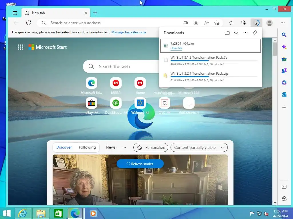The width and height of the screenshot is (293, 219).
Task: Switch to the News feed tab
Action: coord(111,147)
